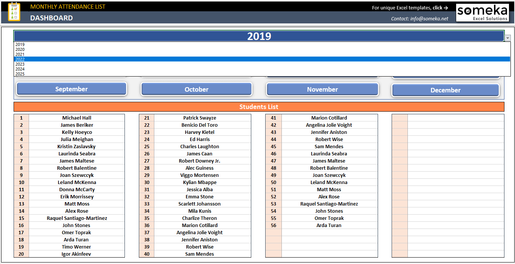This screenshot has height=264, width=515.
Task: Click row number 21 cell
Action: click(x=147, y=118)
